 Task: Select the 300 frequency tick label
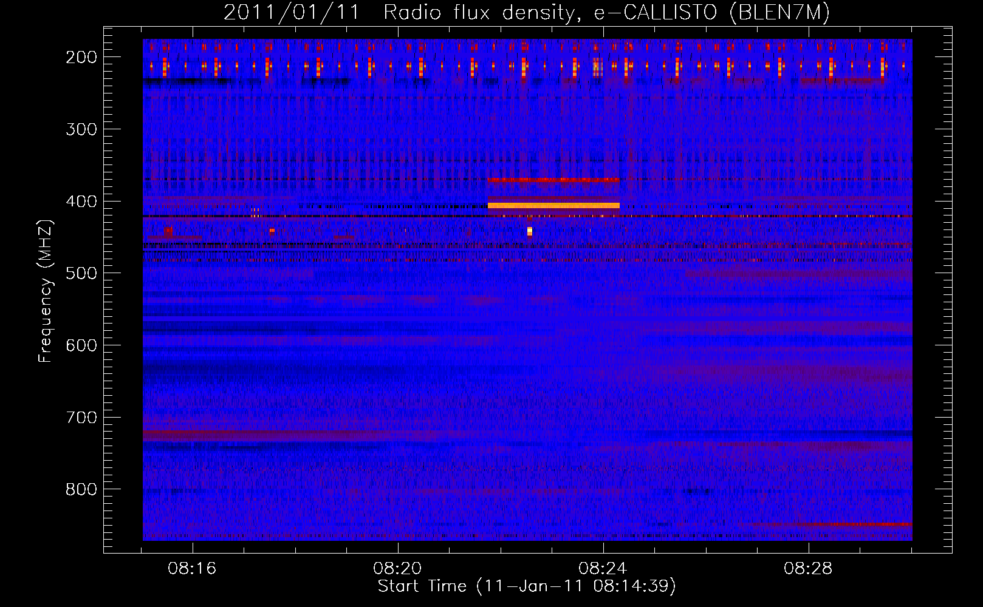point(81,129)
